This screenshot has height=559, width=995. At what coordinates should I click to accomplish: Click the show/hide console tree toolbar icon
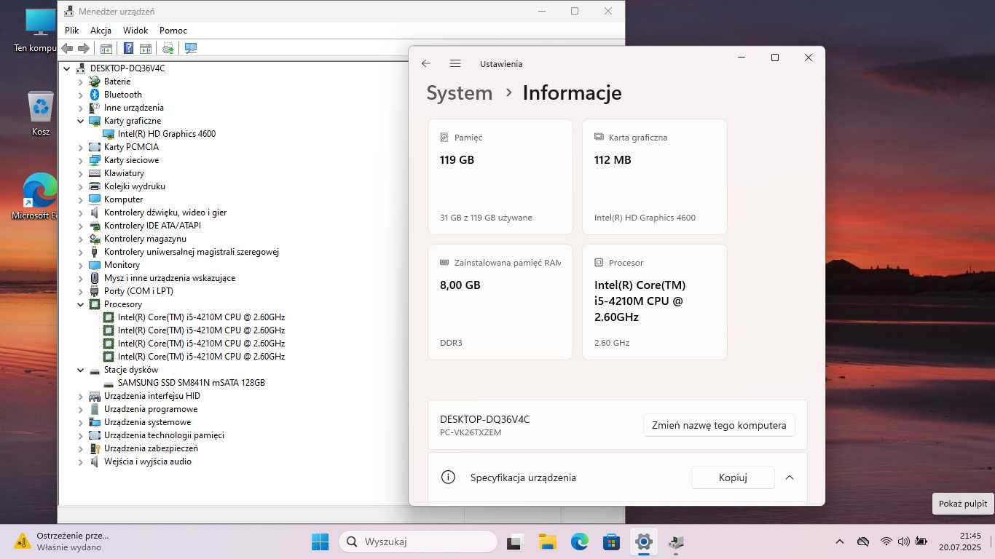click(106, 48)
